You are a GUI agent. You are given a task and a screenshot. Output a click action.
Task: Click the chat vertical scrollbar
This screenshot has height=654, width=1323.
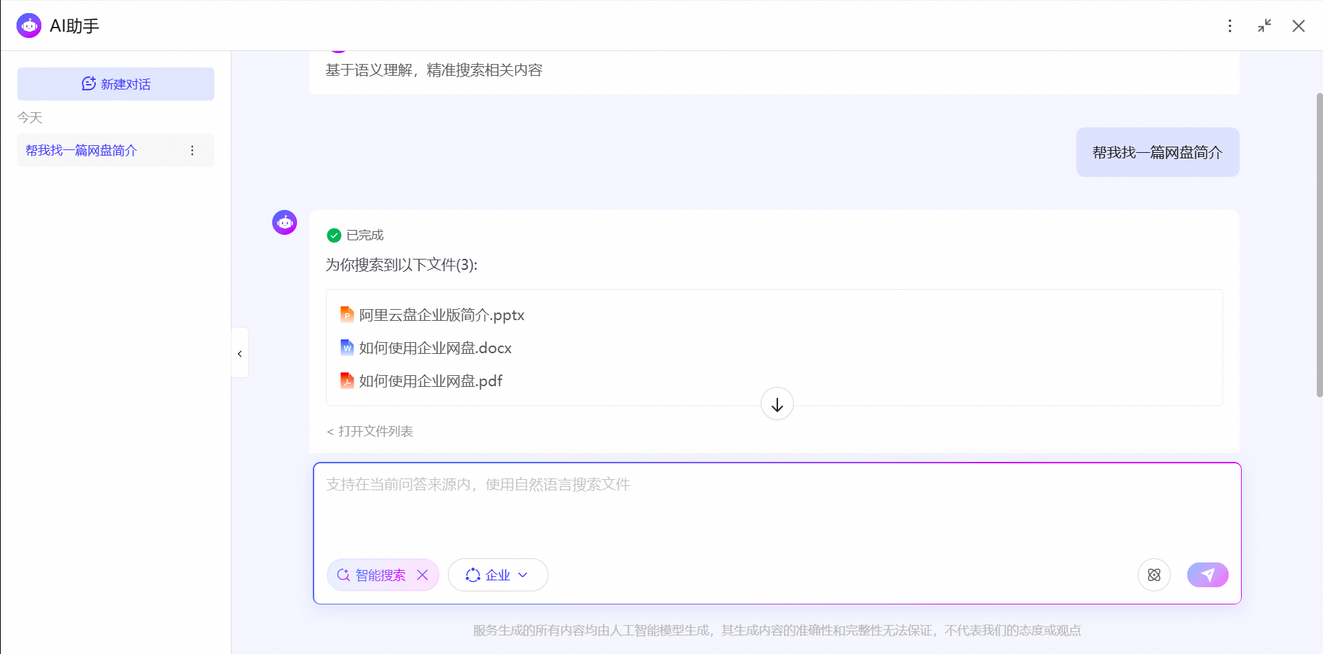pyautogui.click(x=1319, y=244)
